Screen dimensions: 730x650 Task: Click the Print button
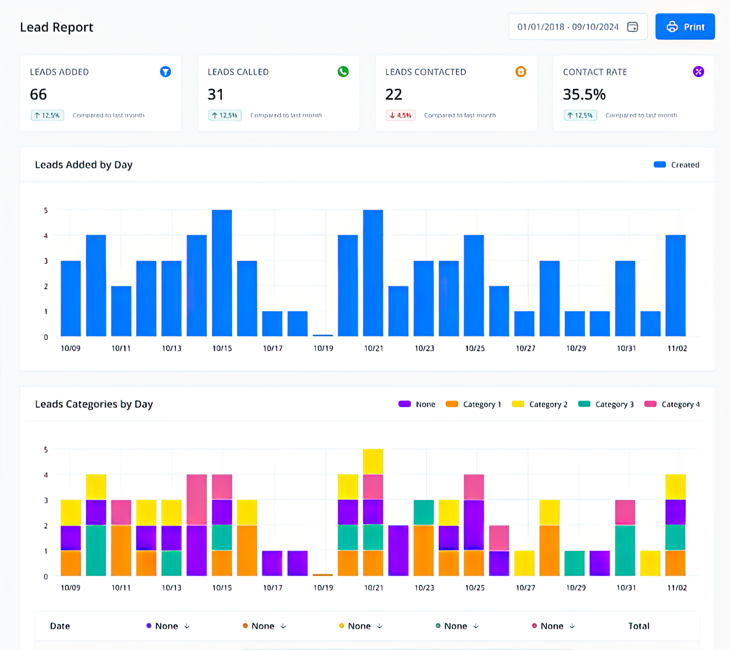[685, 27]
